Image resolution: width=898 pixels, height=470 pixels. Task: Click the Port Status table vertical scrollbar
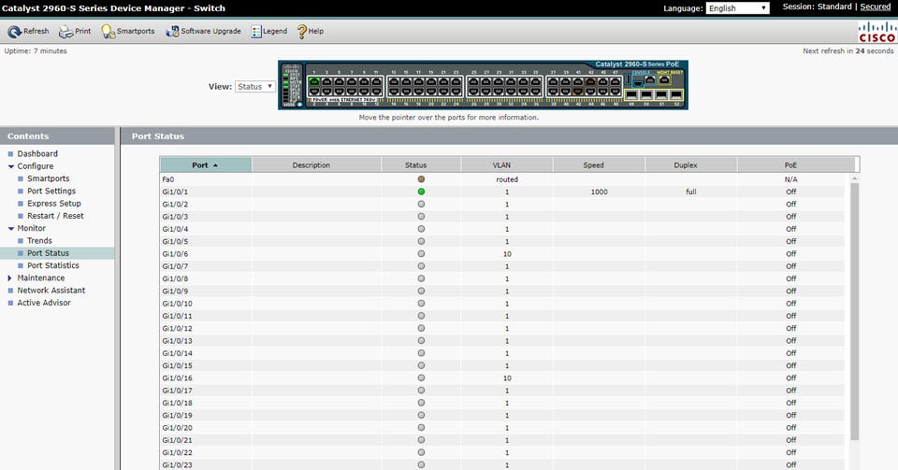click(x=853, y=308)
